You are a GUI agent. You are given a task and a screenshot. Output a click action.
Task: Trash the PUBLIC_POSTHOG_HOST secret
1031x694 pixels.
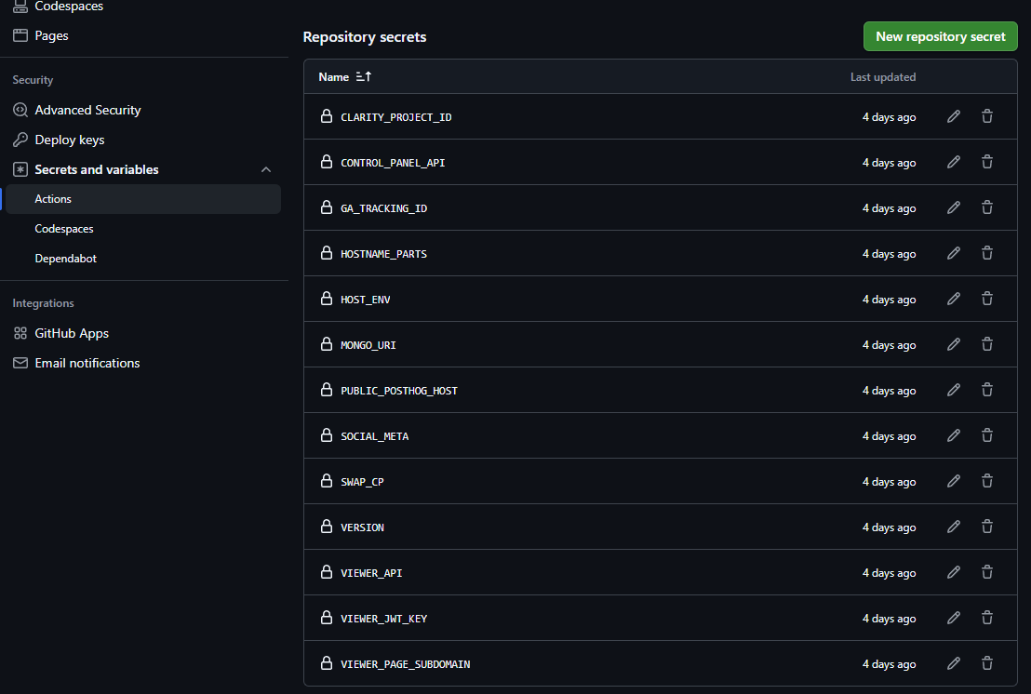click(986, 391)
